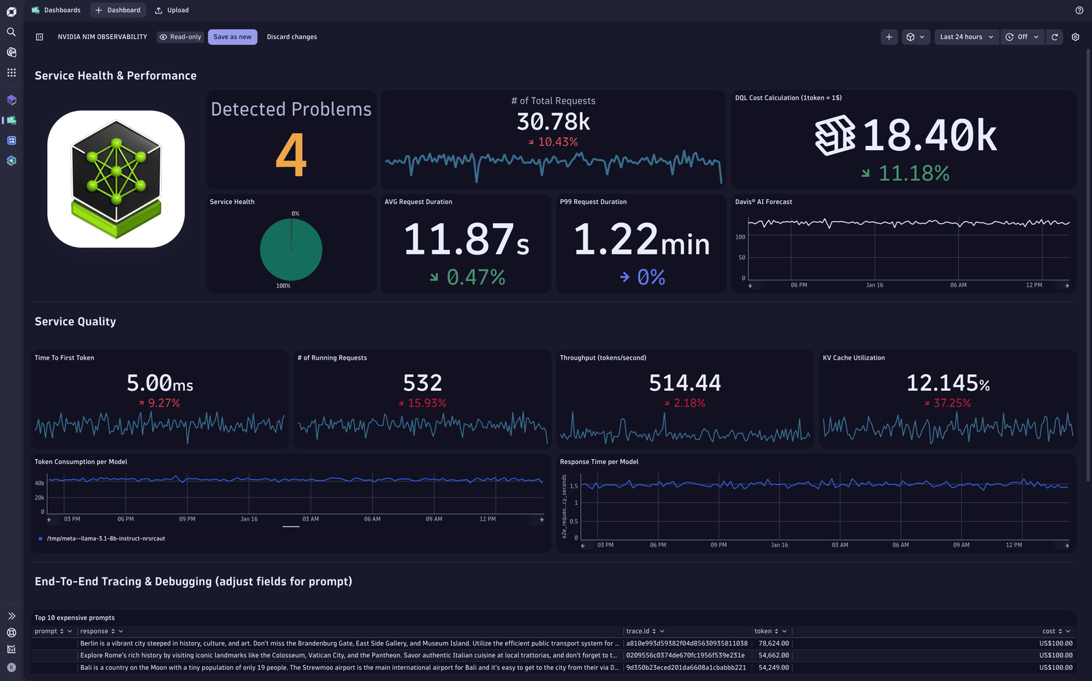The width and height of the screenshot is (1092, 681).
Task: Click trace id a810e993d59382f04d85630935811038
Action: 687,643
